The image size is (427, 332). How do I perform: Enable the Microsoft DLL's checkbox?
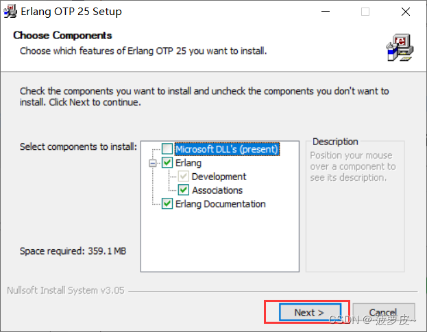[x=168, y=149]
